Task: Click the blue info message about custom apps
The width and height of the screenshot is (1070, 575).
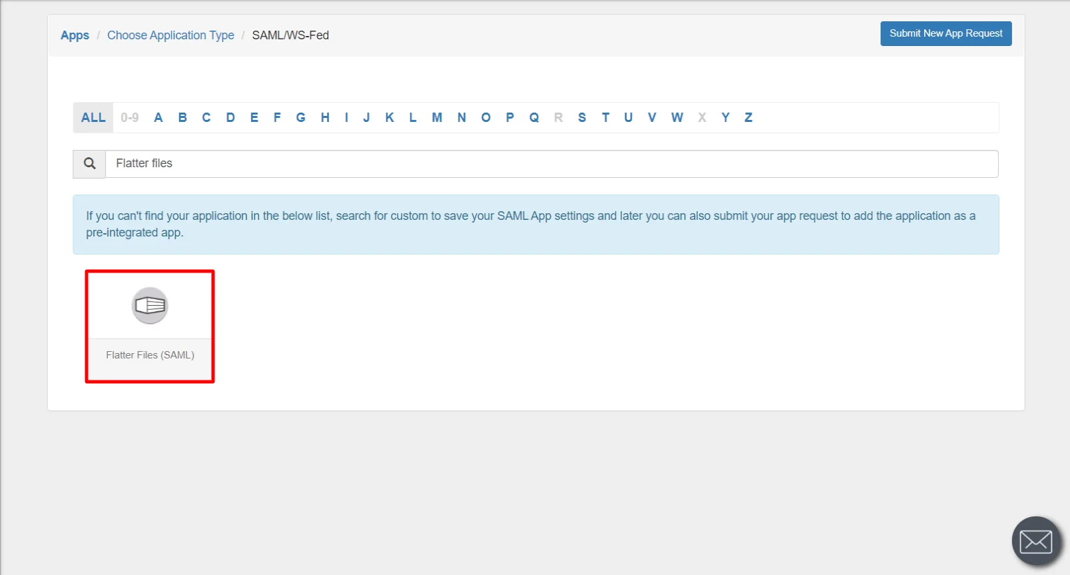Action: point(536,225)
